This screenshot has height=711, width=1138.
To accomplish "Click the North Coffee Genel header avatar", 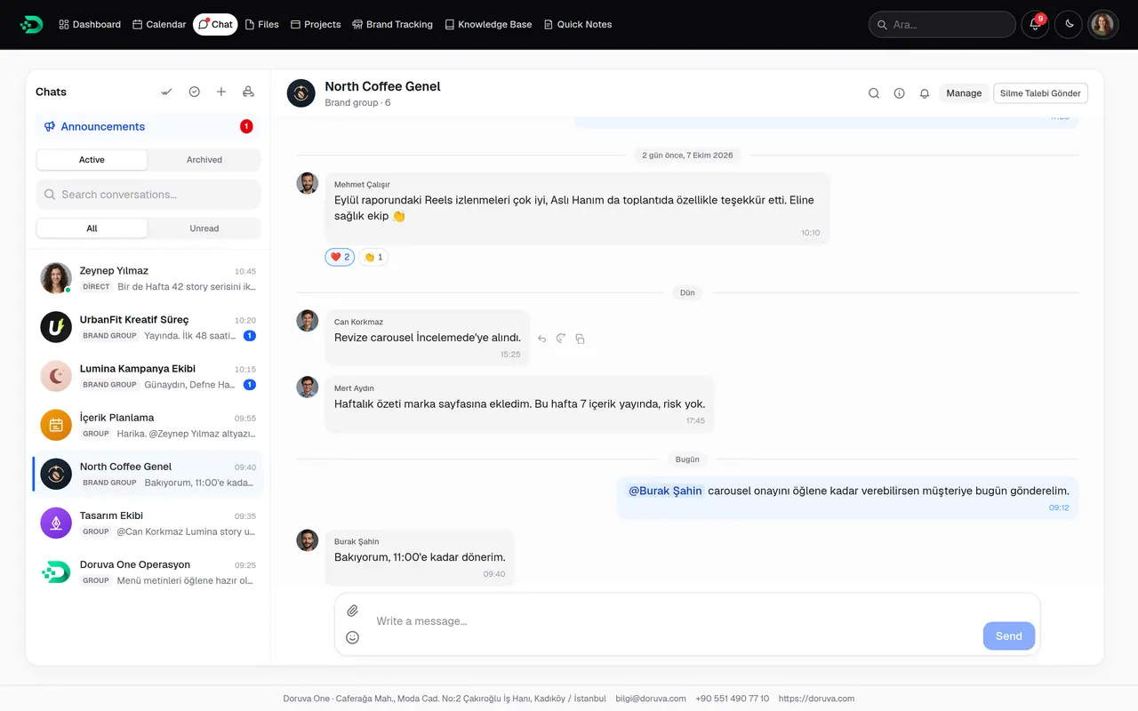I will point(301,93).
